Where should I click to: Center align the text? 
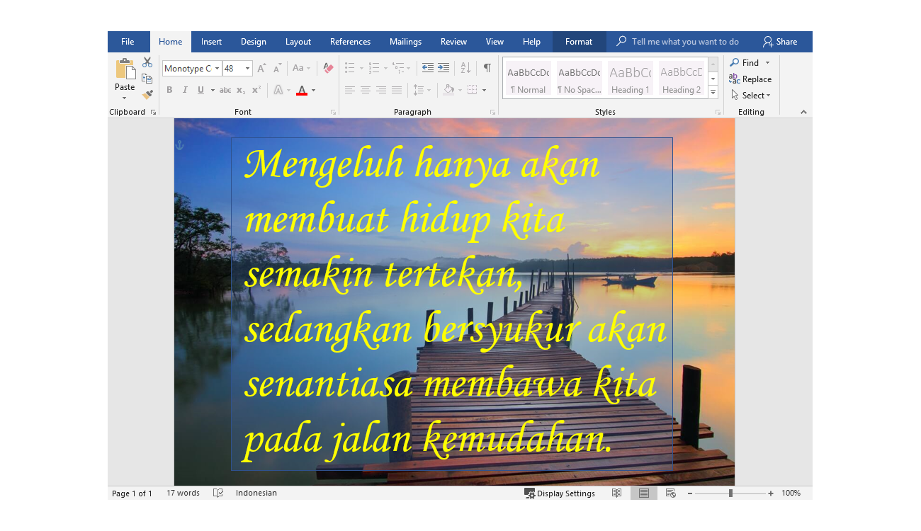[366, 90]
